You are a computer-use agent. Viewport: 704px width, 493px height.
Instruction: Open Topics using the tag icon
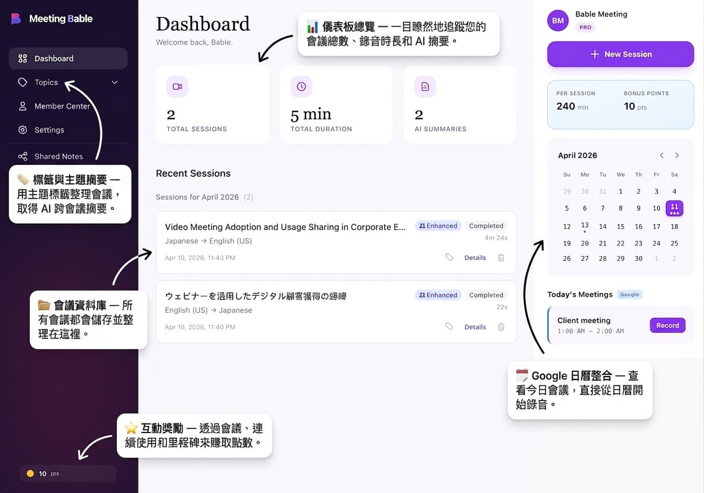click(x=22, y=82)
